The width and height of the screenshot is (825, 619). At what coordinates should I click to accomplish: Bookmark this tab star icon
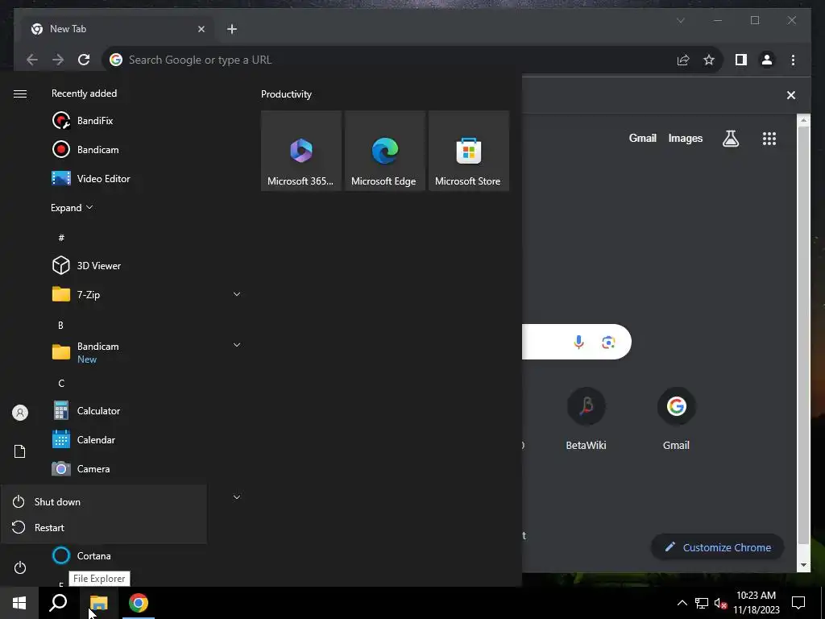pos(709,60)
